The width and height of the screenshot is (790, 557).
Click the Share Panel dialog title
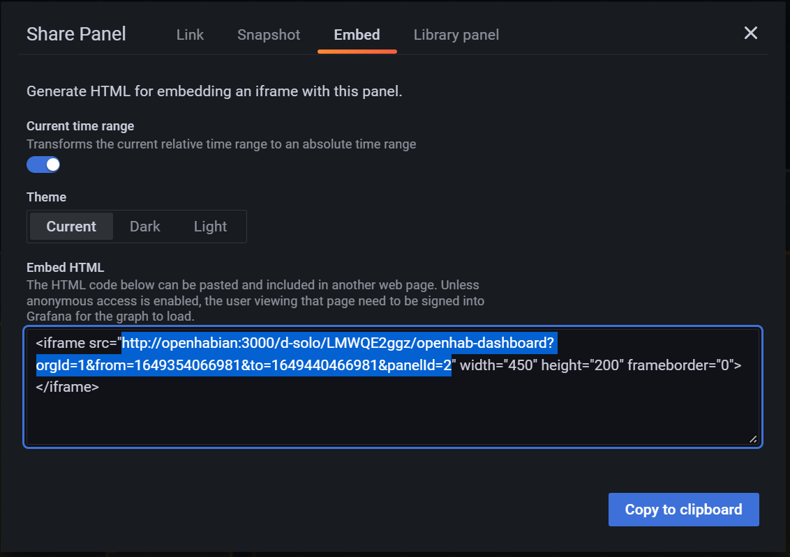76,34
